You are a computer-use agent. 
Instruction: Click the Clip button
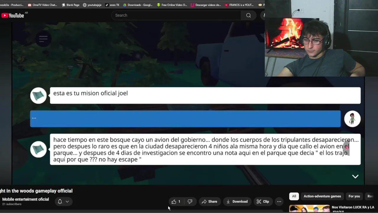(263, 201)
